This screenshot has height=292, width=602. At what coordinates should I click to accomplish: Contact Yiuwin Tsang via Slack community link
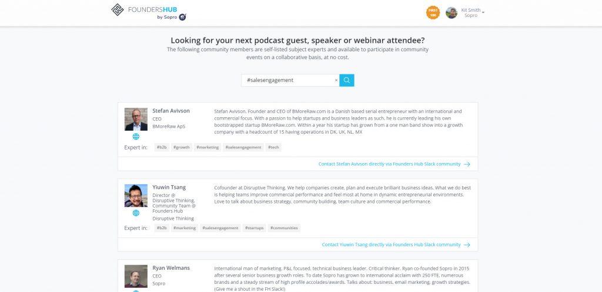(x=391, y=245)
